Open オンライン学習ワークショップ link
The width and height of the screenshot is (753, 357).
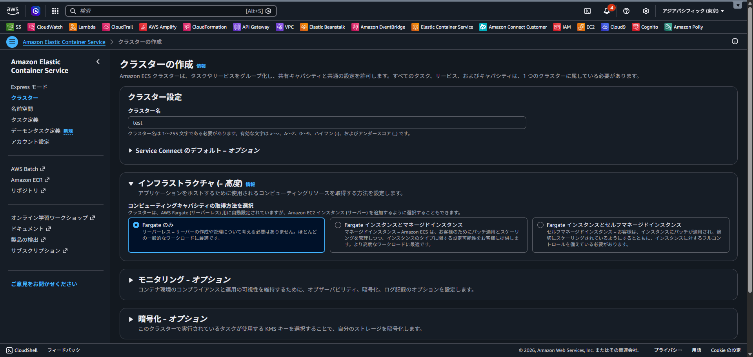(x=53, y=218)
